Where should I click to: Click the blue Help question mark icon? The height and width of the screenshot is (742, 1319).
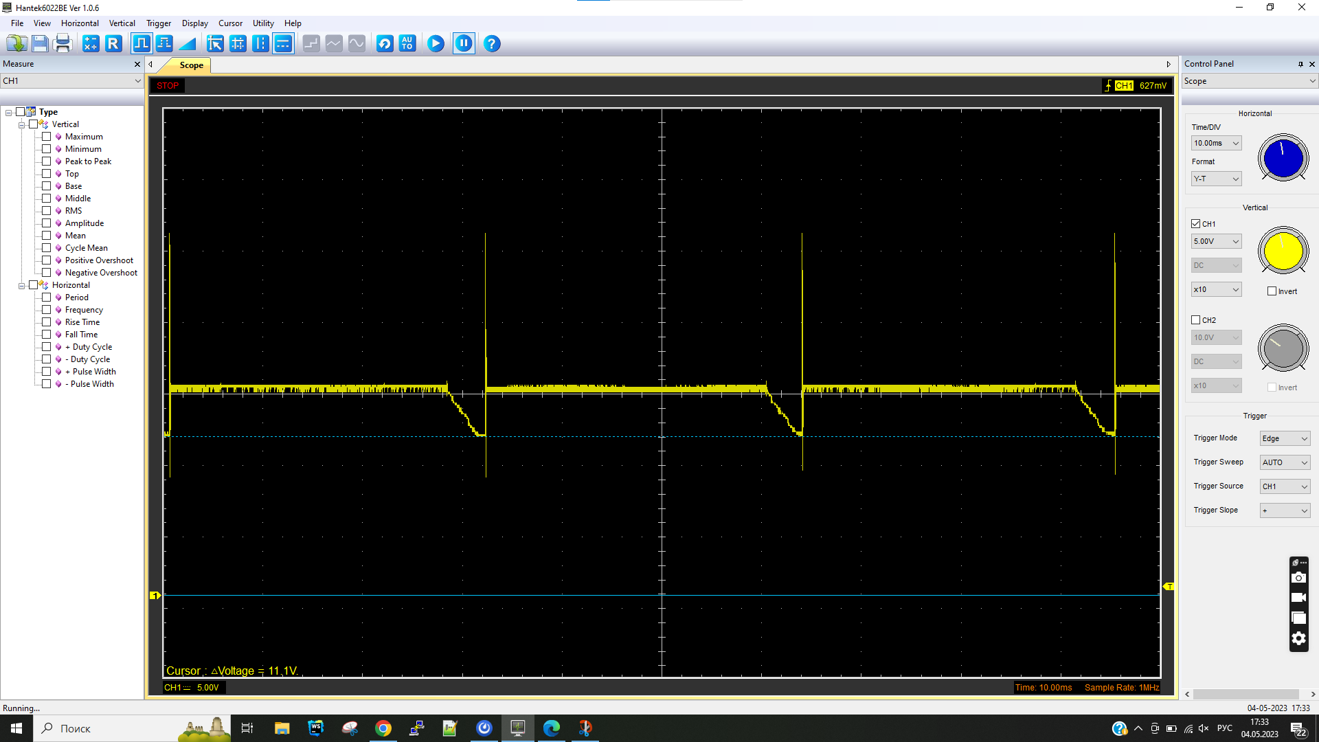click(x=491, y=44)
